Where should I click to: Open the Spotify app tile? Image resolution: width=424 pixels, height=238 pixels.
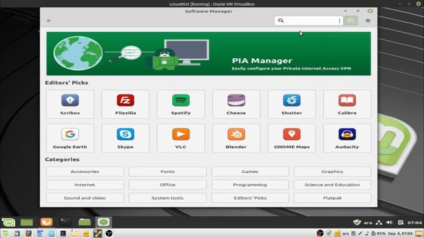click(x=181, y=104)
